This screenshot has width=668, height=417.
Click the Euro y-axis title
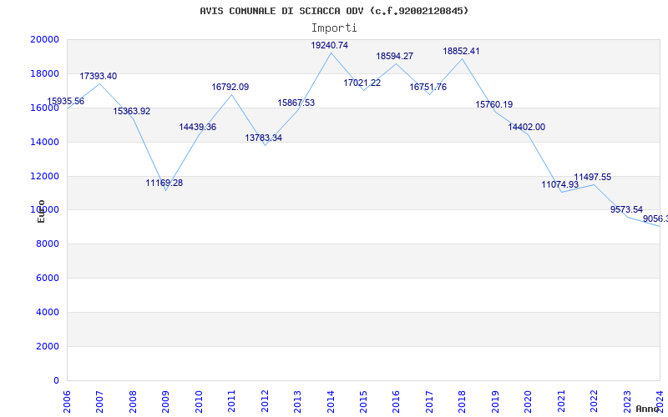[x=41, y=211]
